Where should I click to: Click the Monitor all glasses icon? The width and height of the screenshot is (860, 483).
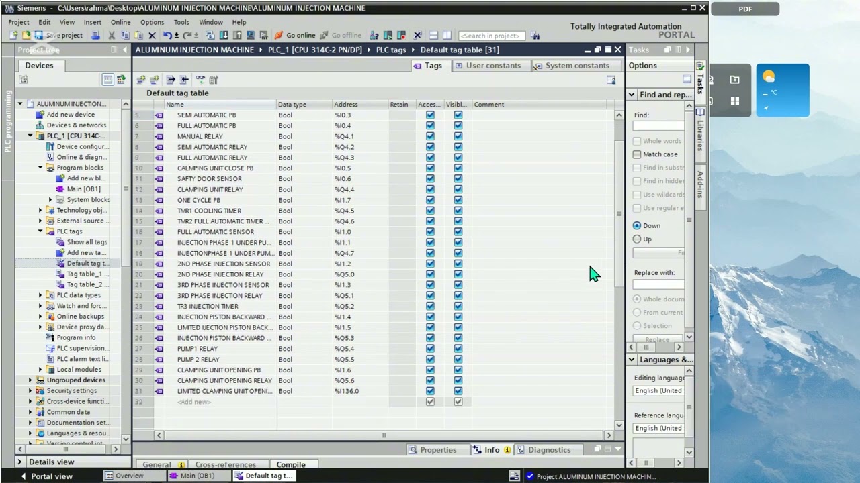200,80
